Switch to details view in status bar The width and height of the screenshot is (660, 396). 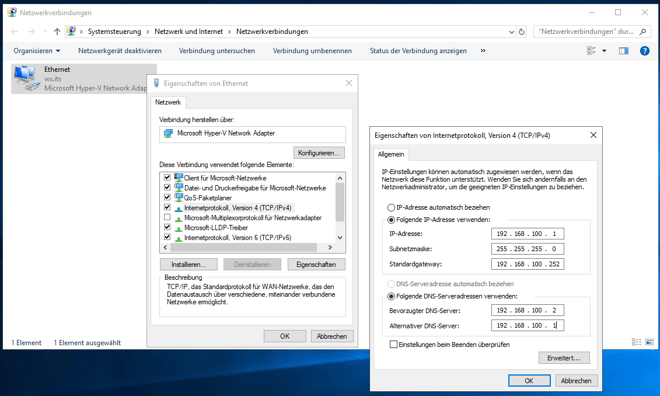pyautogui.click(x=637, y=342)
